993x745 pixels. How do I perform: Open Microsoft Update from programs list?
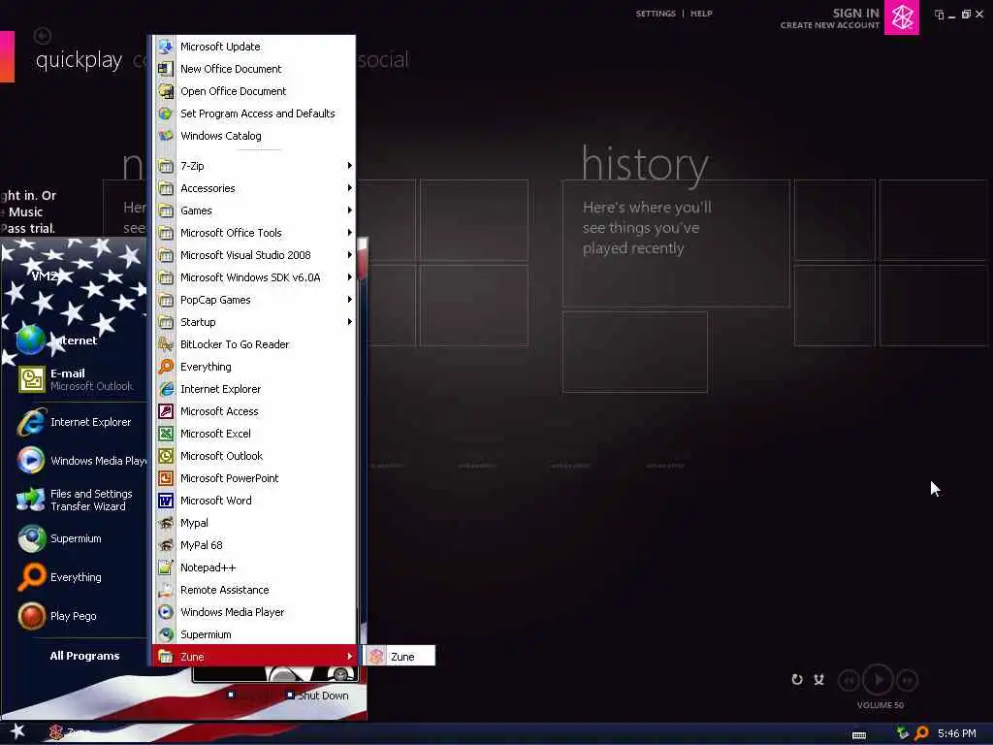click(x=254, y=47)
